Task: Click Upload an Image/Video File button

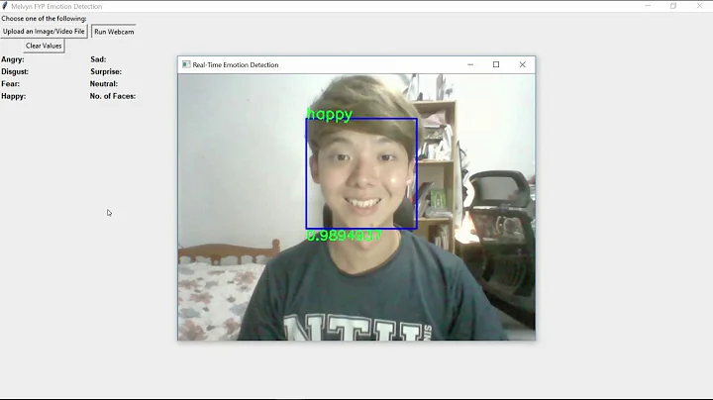Action: (44, 32)
